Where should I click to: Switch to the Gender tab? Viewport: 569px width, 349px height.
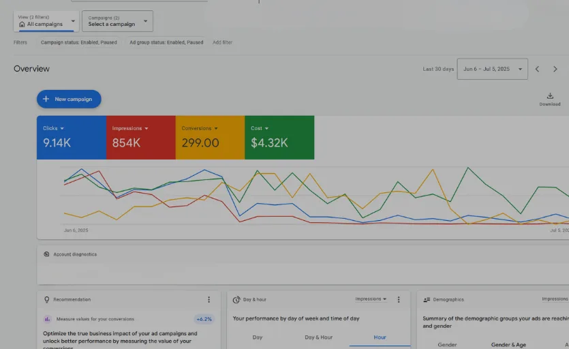click(447, 345)
